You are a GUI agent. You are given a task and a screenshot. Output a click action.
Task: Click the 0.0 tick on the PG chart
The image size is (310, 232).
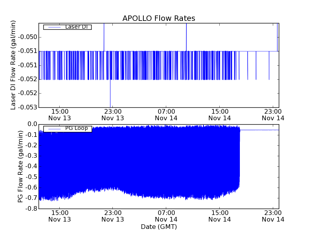pos(32,124)
